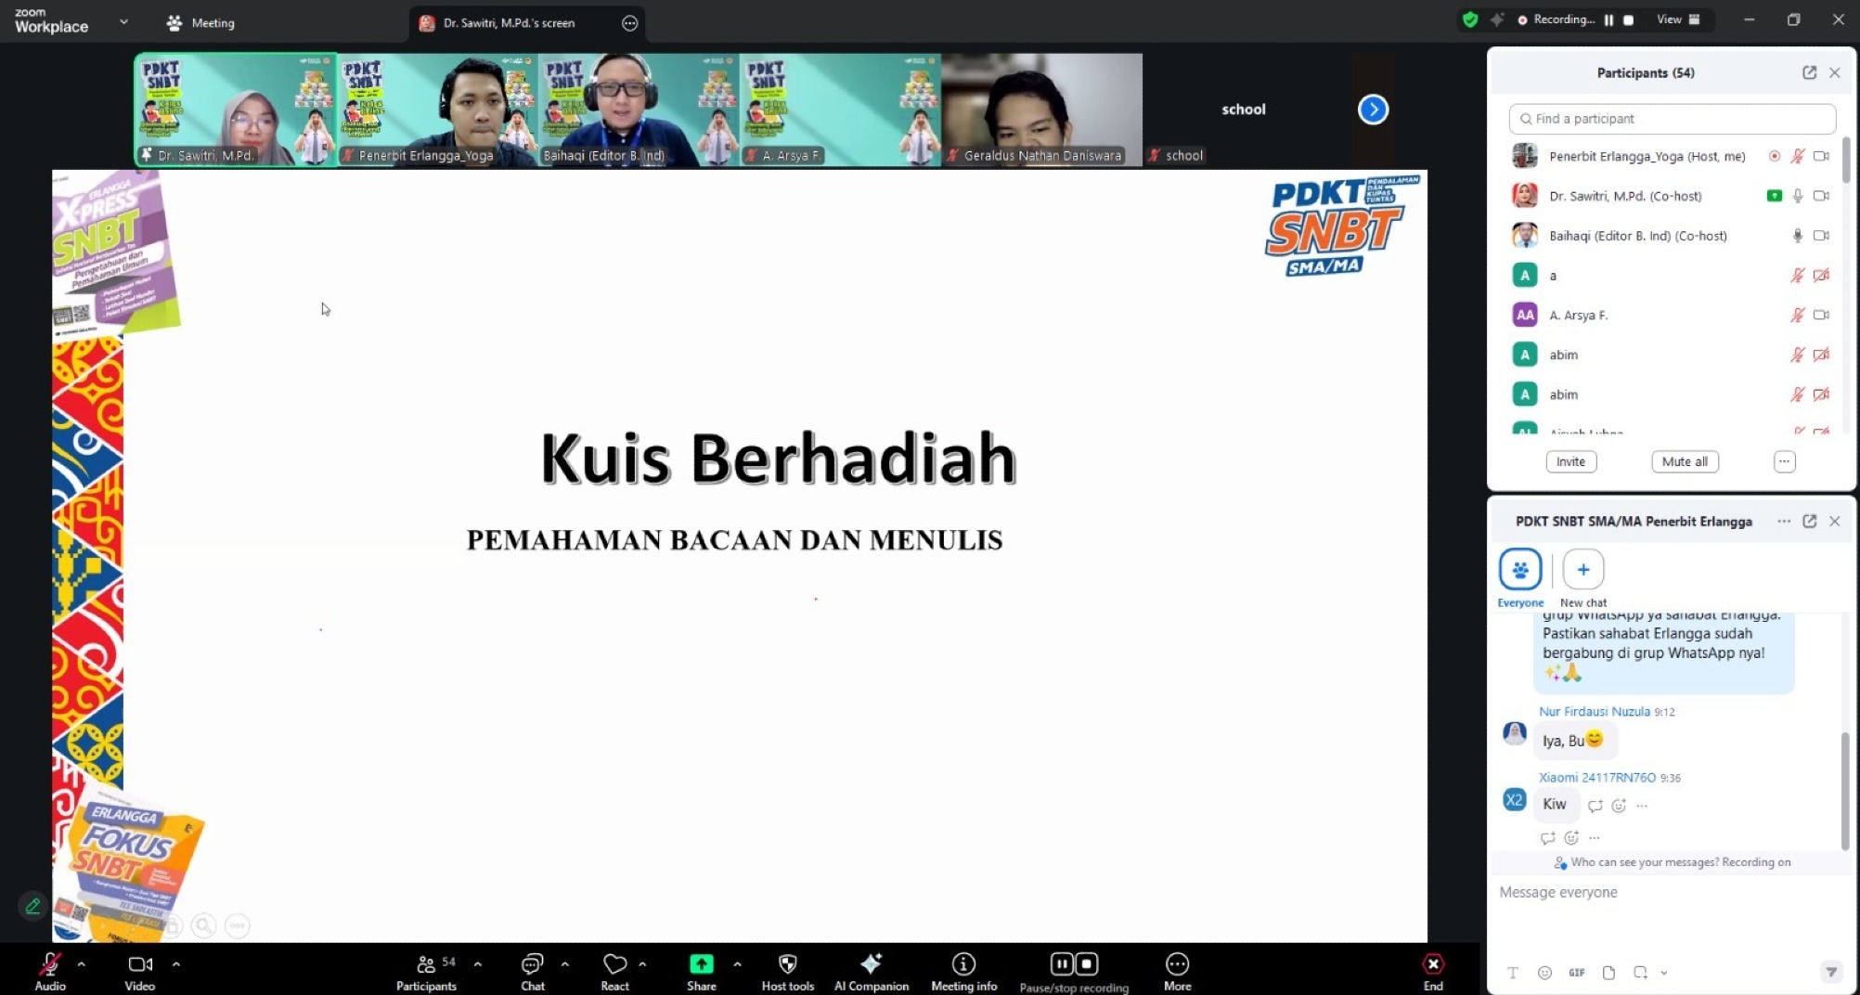The height and width of the screenshot is (995, 1860).
Task: Toggle microphone mute with Audio button
Action: click(x=50, y=965)
